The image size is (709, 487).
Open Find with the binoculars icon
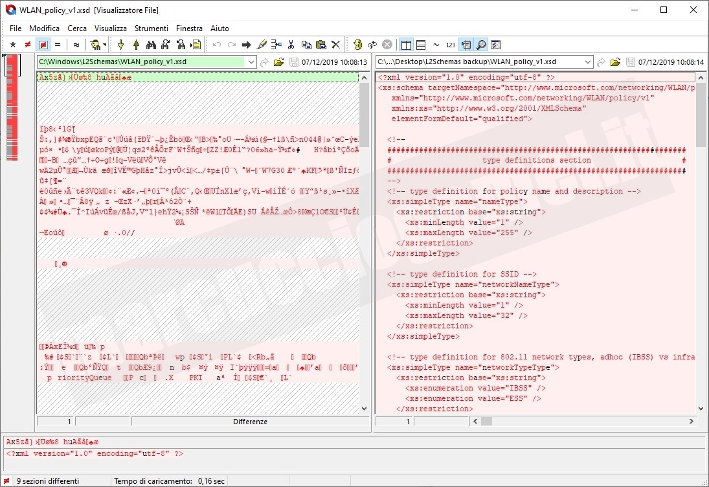click(151, 45)
